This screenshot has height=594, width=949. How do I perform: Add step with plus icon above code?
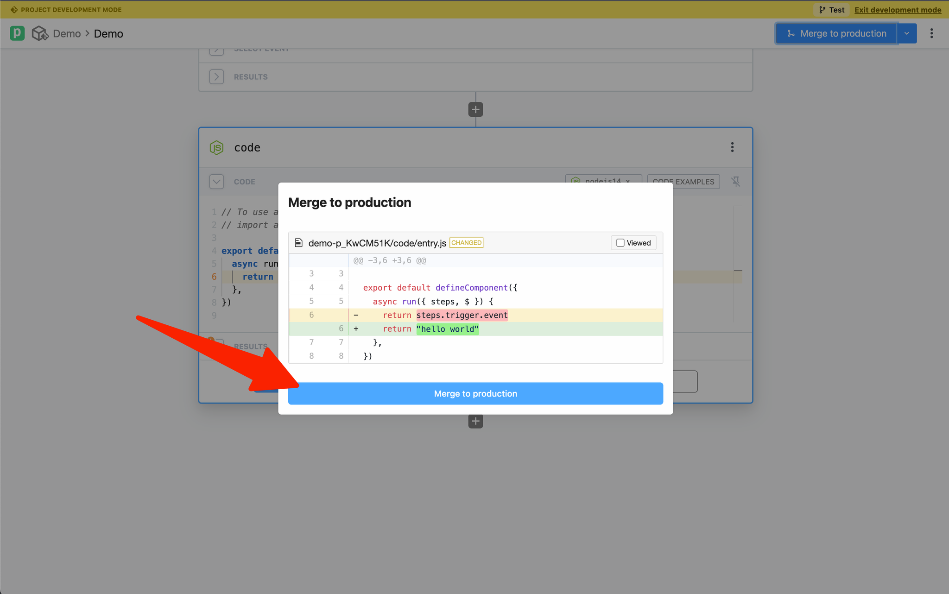475,110
